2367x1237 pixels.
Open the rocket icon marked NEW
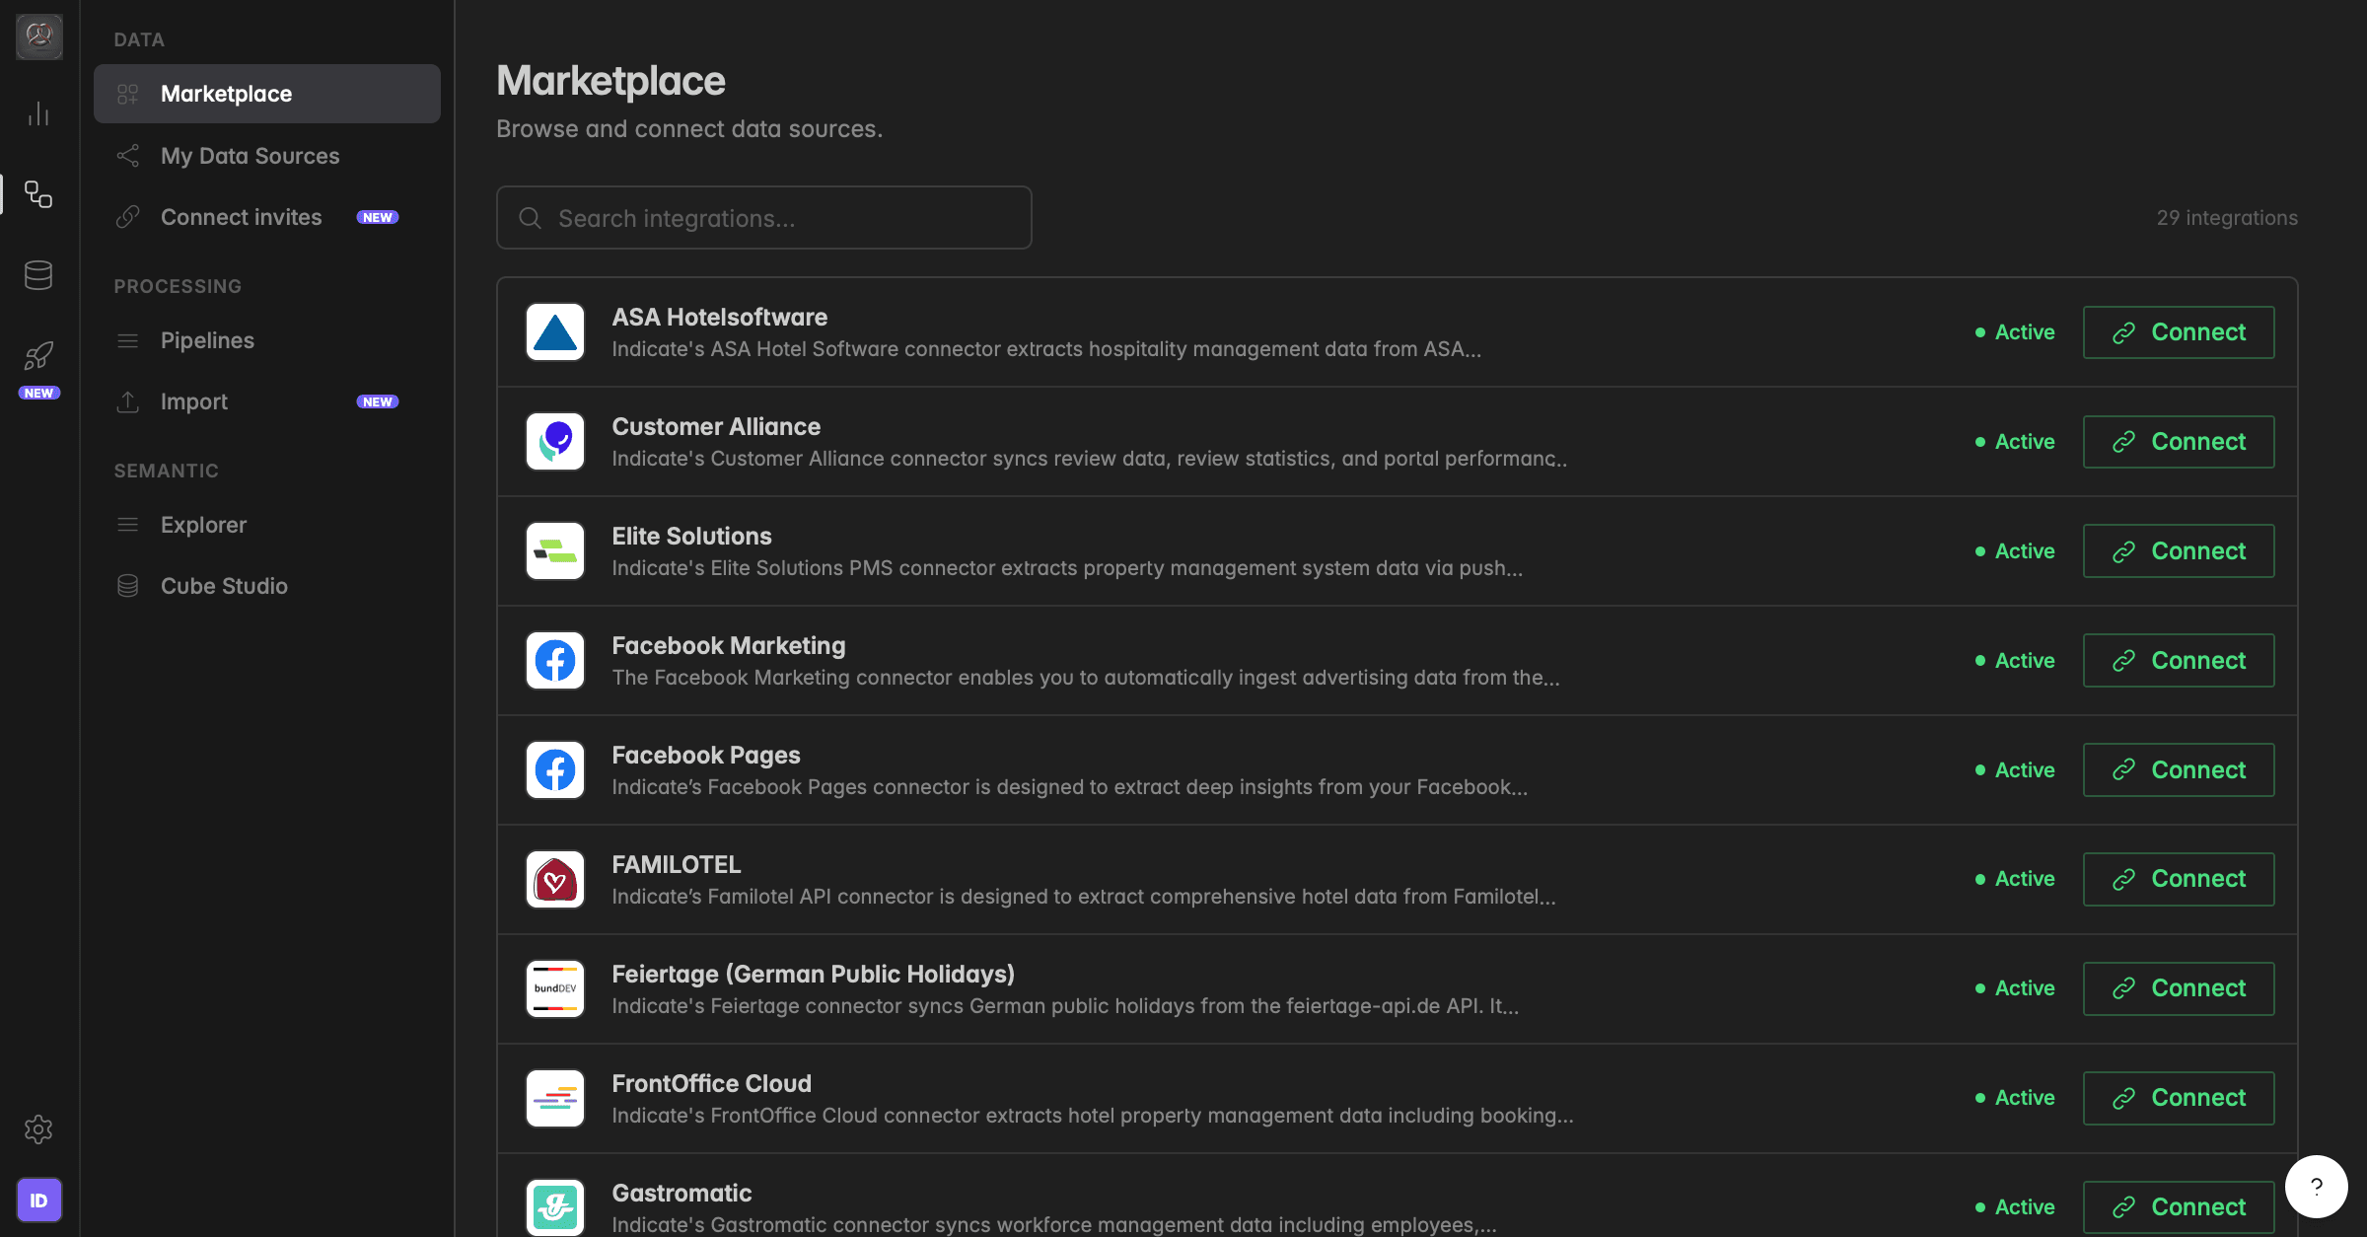[38, 356]
